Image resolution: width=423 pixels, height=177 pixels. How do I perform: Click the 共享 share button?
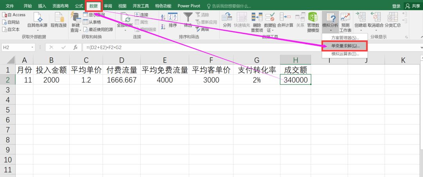(x=413, y=6)
